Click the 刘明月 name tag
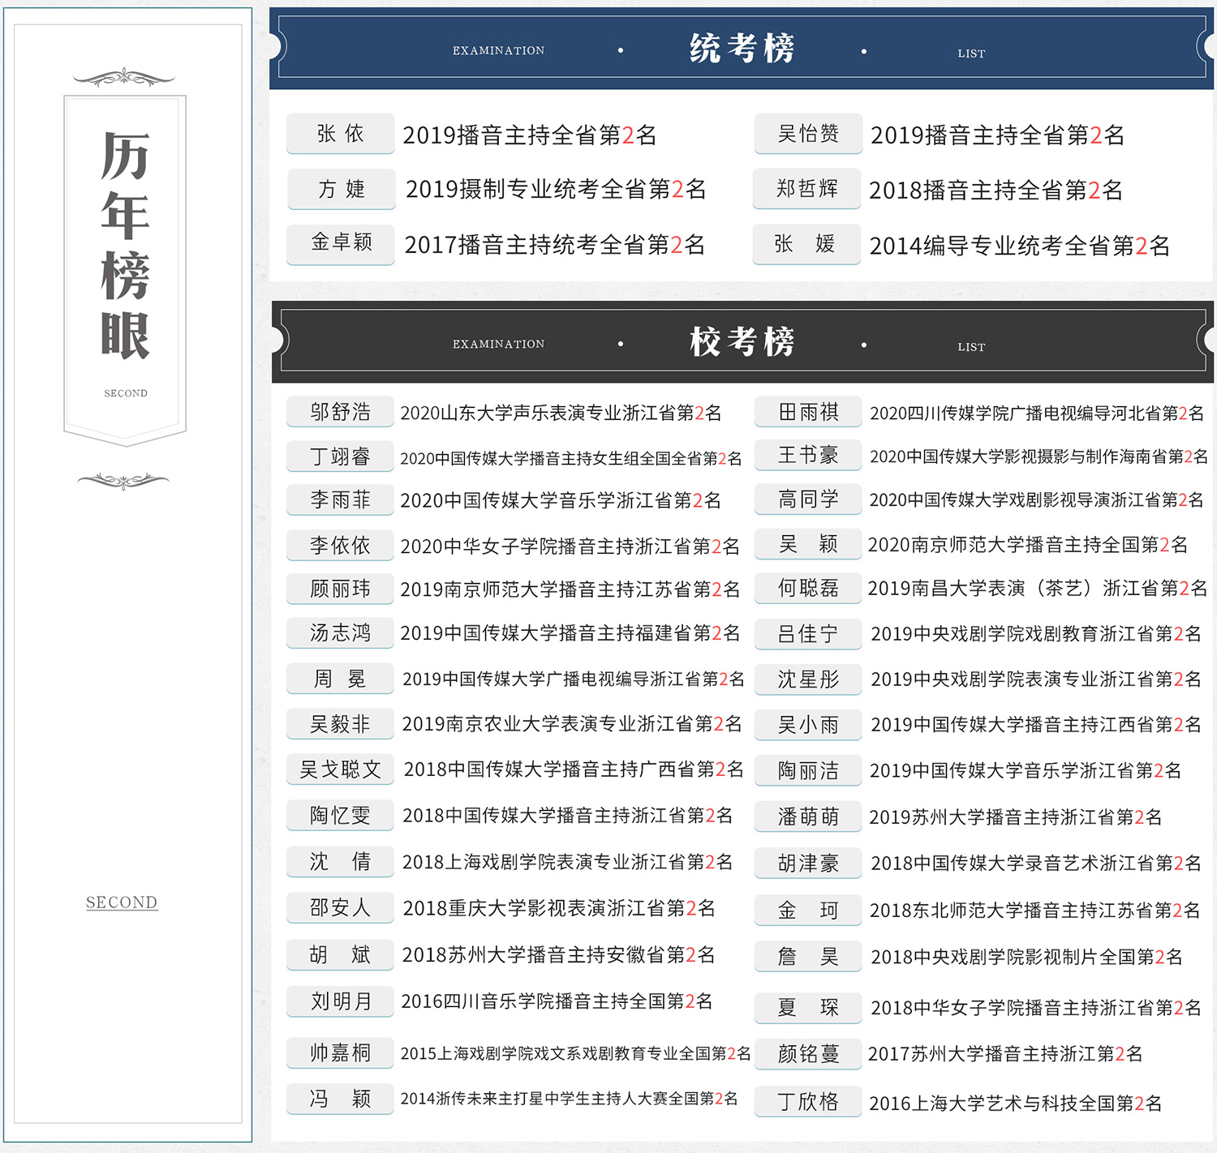Image resolution: width=1217 pixels, height=1153 pixels. pyautogui.click(x=341, y=1001)
